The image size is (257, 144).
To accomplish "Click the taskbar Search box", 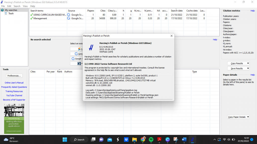I will coord(79,139).
